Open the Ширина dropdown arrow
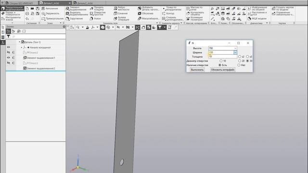This screenshot has width=308, height=173. 235,52
